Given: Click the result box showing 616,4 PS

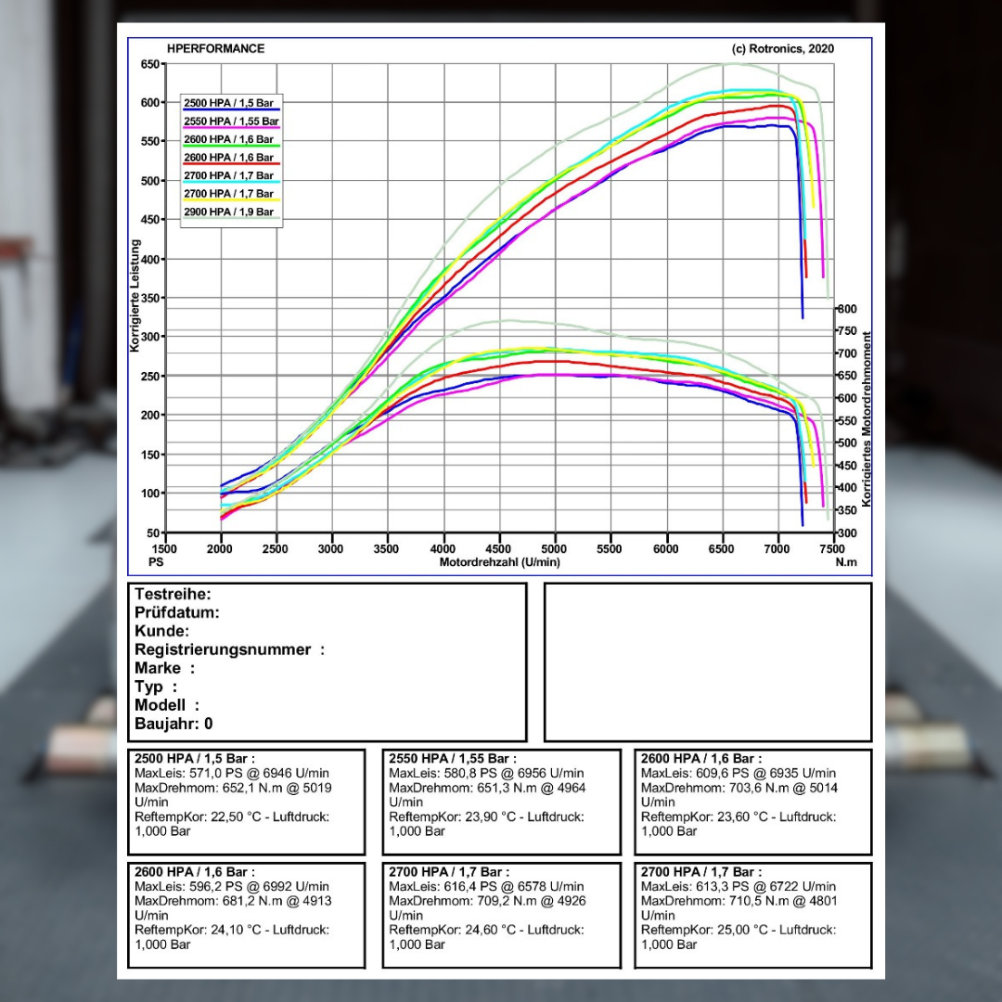Looking at the screenshot, I should [501, 915].
